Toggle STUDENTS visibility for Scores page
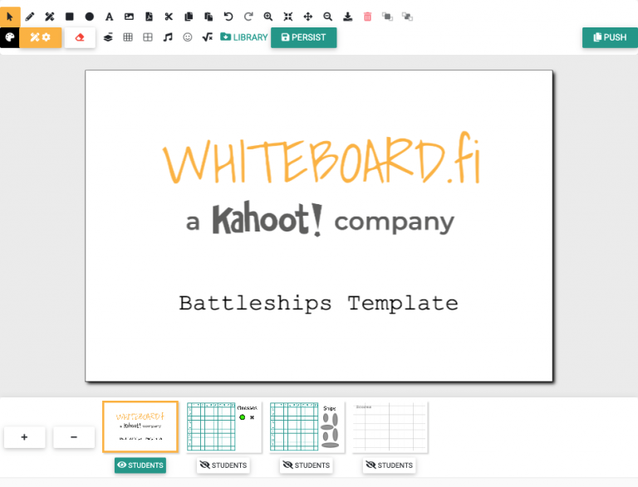 pos(390,465)
